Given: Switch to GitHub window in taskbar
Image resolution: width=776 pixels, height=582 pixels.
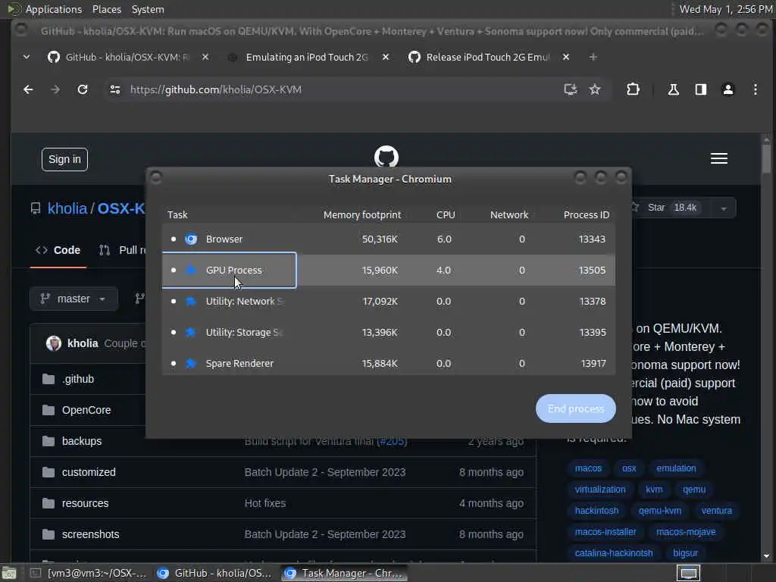Looking at the screenshot, I should 214,574.
